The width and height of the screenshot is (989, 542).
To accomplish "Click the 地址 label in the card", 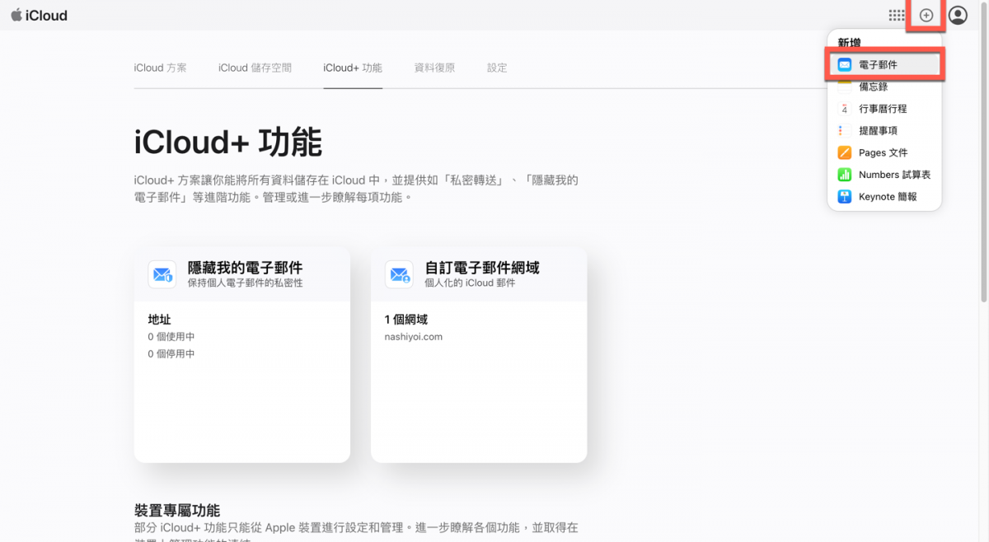I will [159, 320].
